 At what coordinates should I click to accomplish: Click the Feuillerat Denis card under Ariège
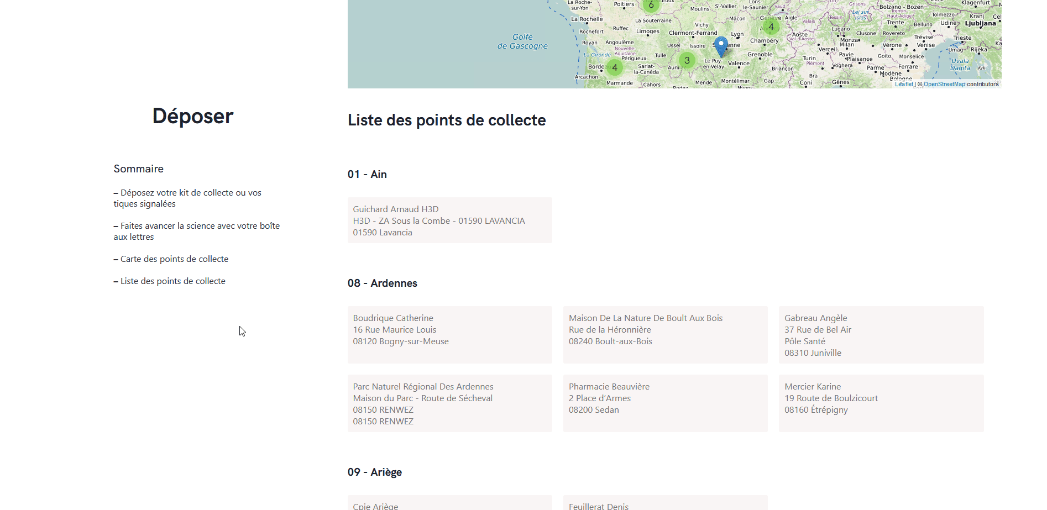(x=665, y=504)
